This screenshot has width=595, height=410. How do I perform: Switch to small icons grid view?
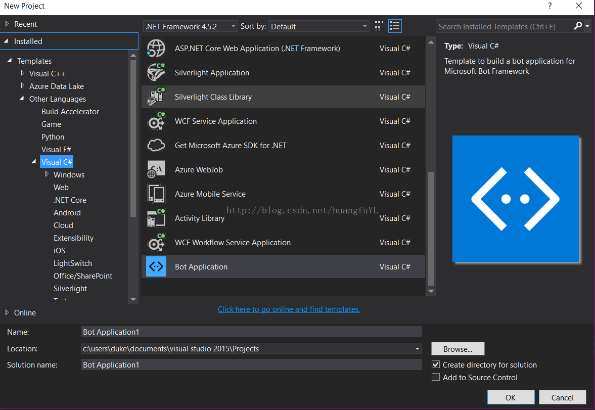click(x=379, y=26)
